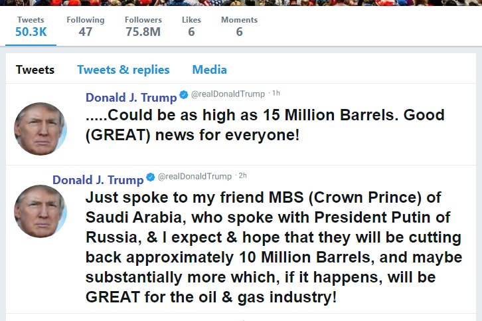Open profile picture beside the Saudi Arabia tweet

coord(40,211)
